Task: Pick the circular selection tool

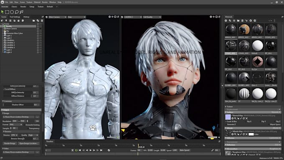Action: (x=12, y=12)
